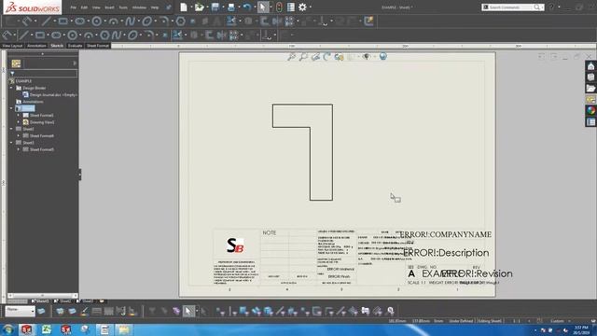Collapse the FeatureManager panel handle
597x336 pixels.
click(x=80, y=175)
